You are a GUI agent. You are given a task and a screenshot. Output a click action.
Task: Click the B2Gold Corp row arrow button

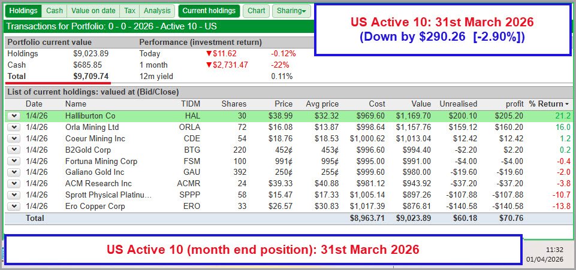click(x=14, y=150)
